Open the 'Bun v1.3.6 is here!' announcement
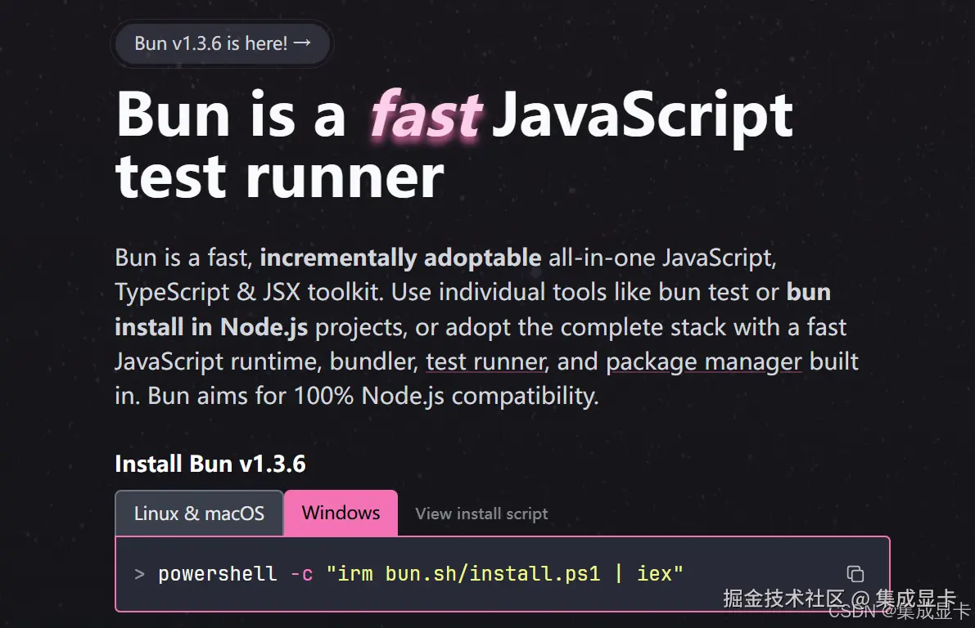 [x=222, y=43]
